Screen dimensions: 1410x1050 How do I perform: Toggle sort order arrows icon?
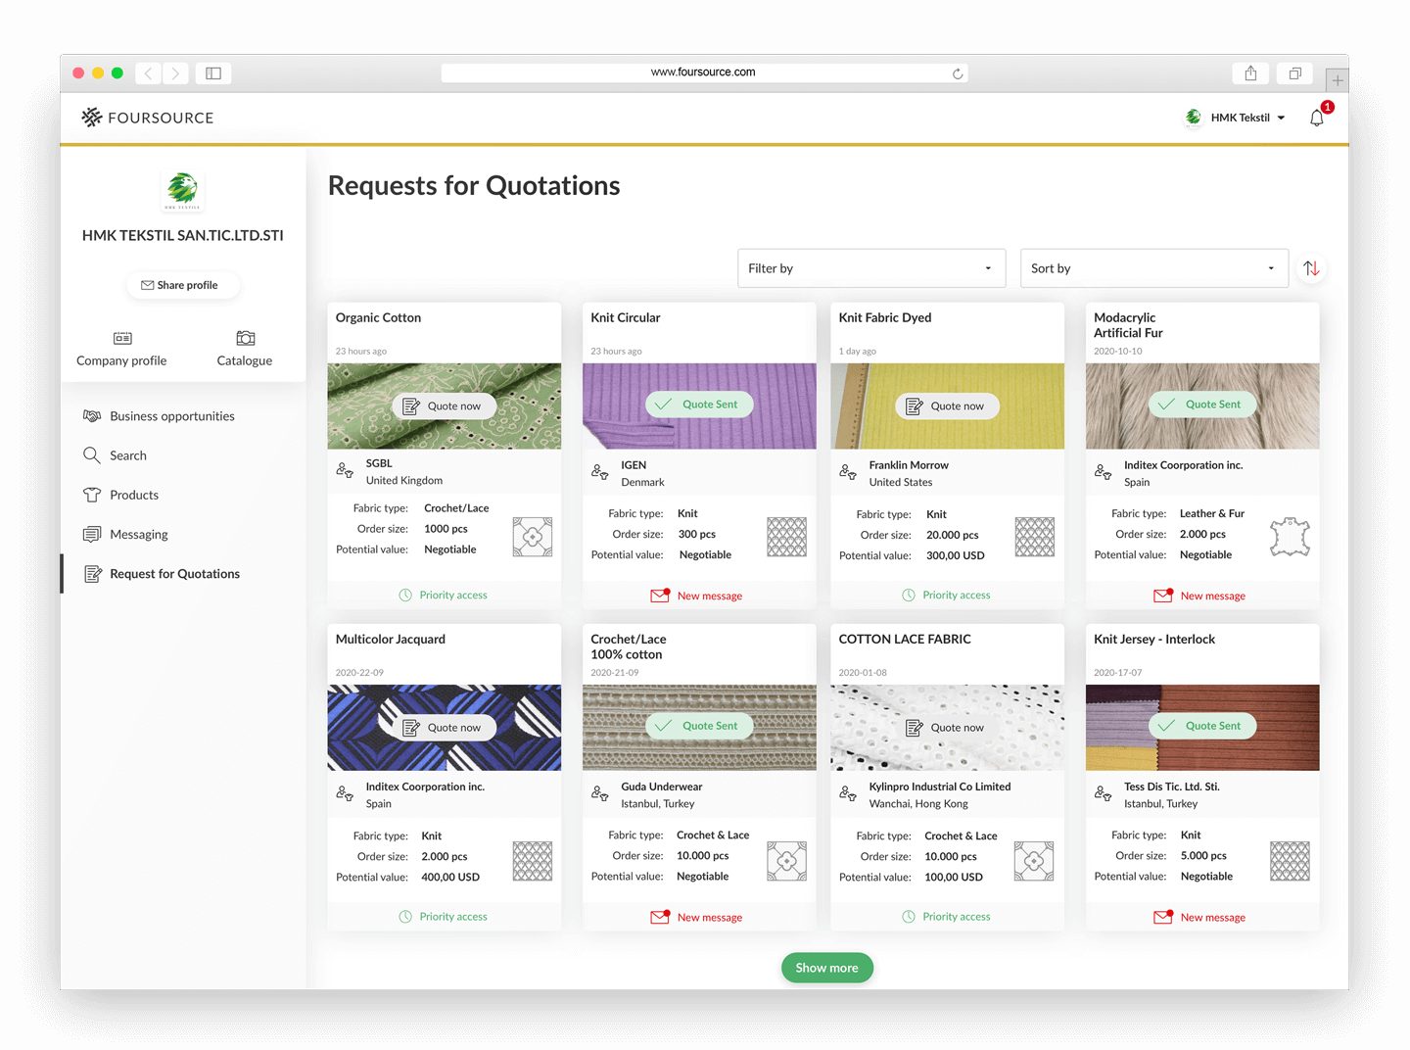click(x=1311, y=268)
